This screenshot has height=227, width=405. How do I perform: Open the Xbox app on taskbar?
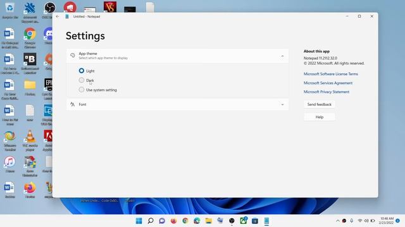click(x=243, y=221)
